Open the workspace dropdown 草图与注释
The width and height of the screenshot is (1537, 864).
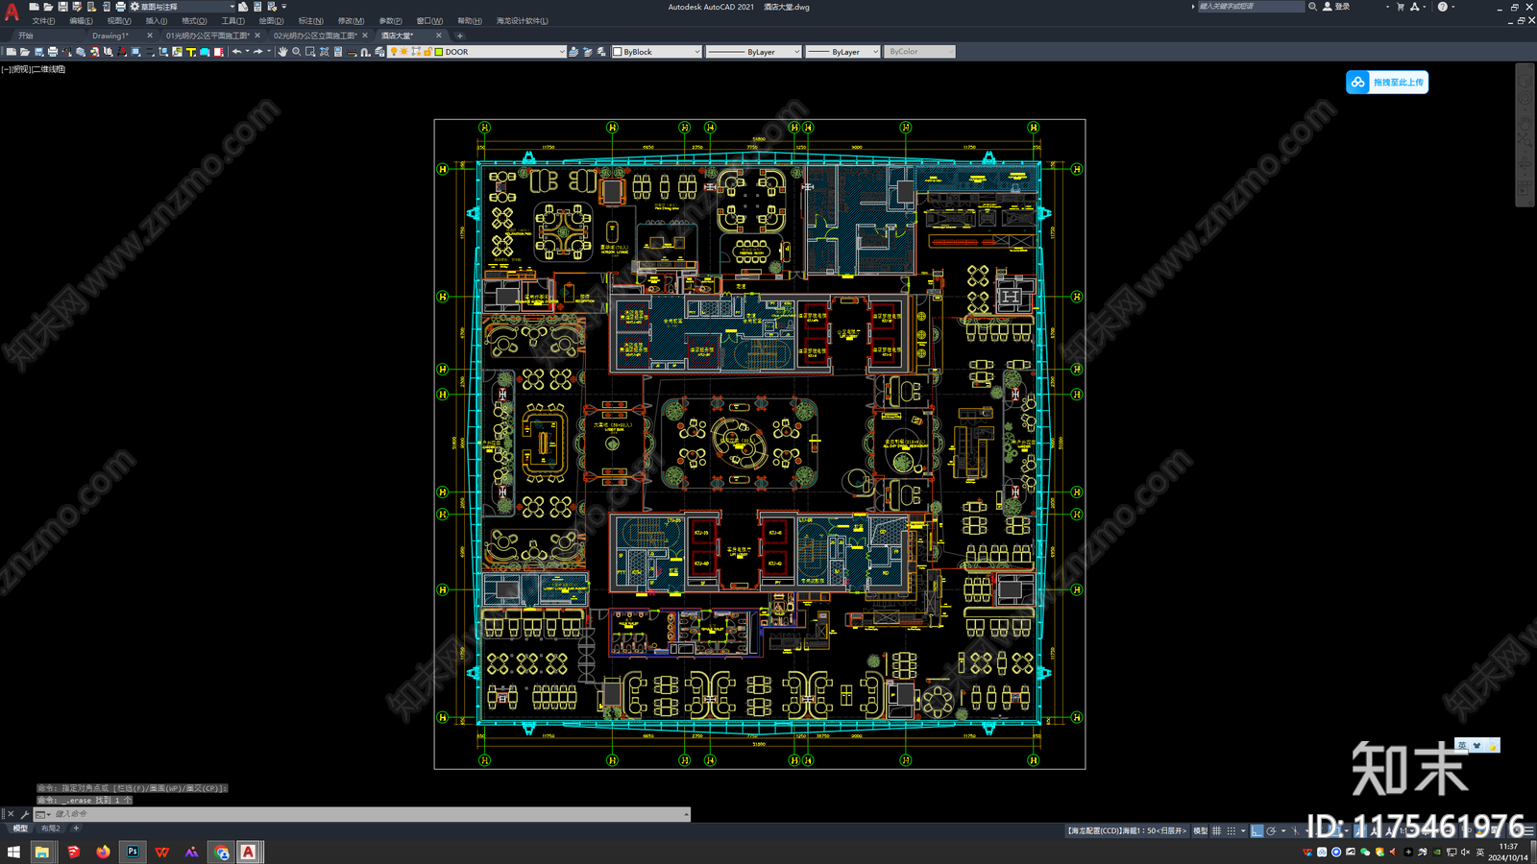pyautogui.click(x=183, y=7)
